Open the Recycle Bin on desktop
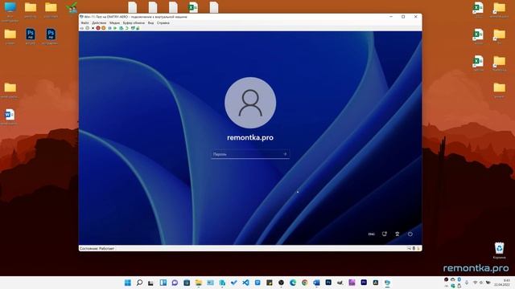The width and height of the screenshot is (515, 289). pos(499,250)
